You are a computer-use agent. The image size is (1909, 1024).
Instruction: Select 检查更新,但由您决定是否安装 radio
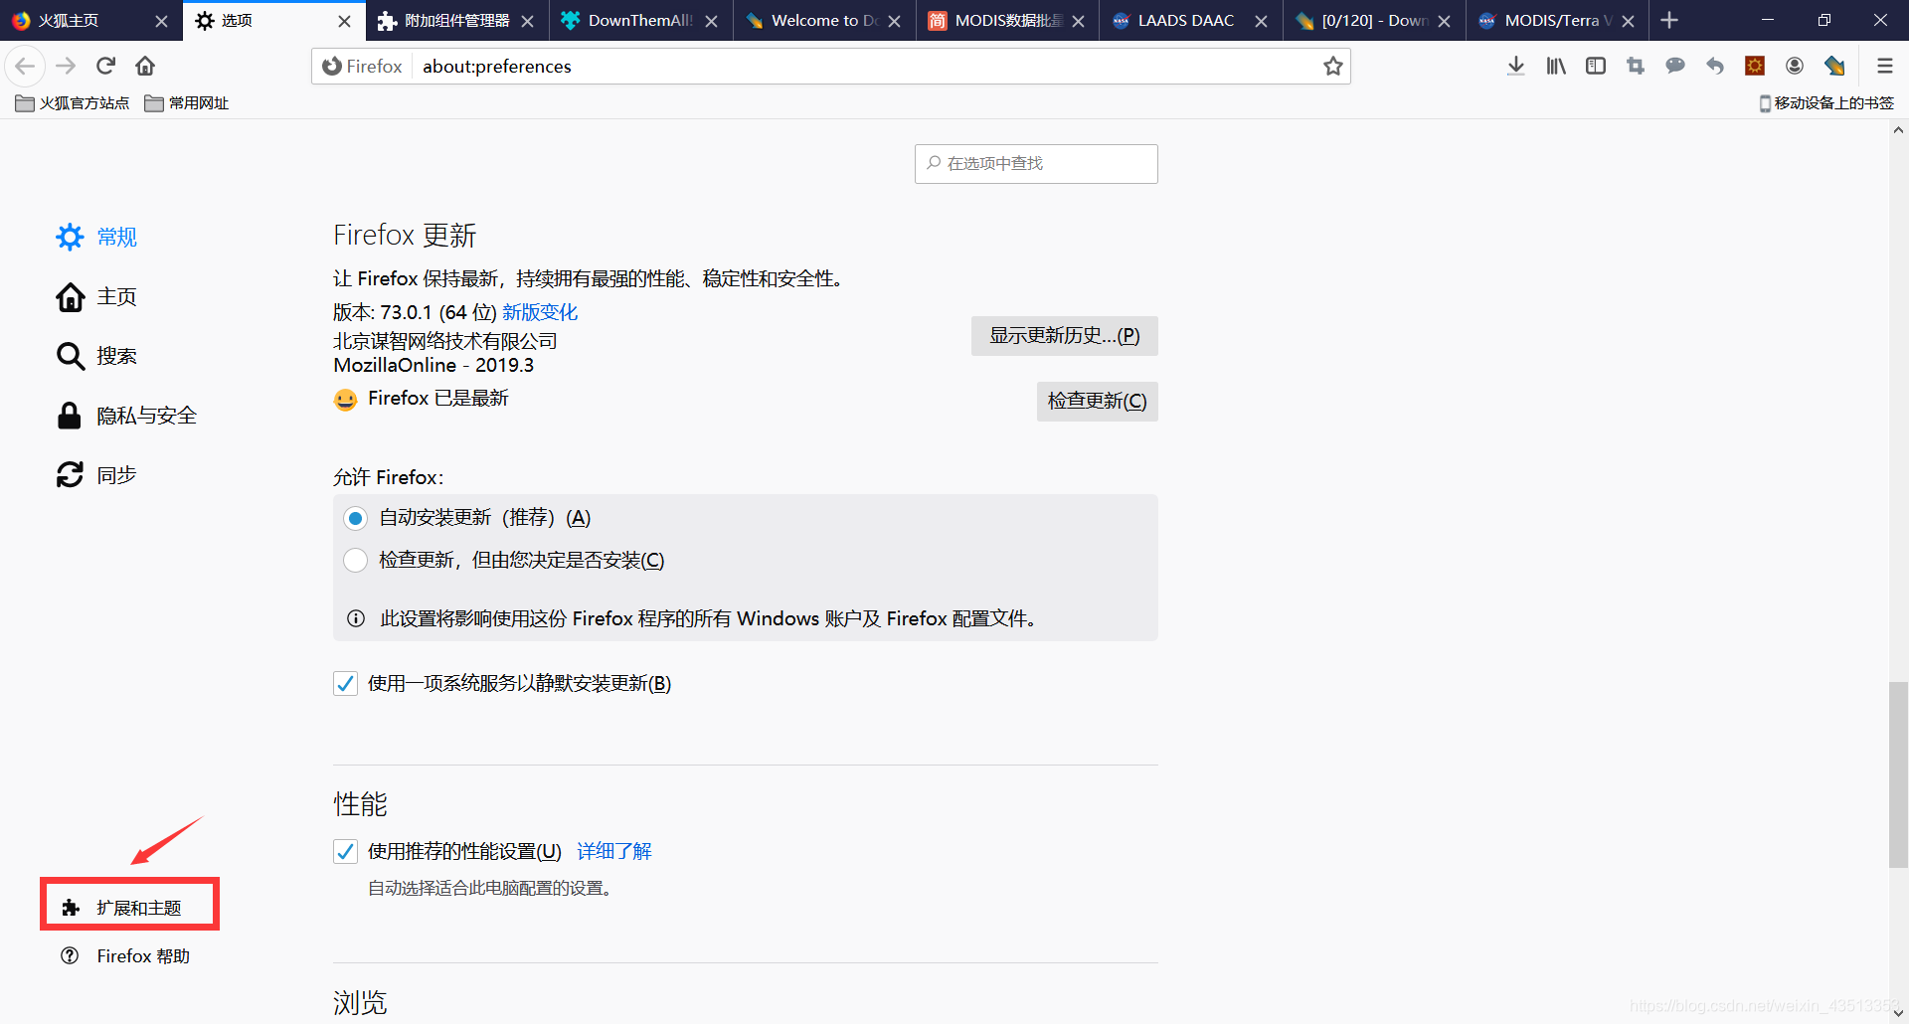click(x=355, y=560)
